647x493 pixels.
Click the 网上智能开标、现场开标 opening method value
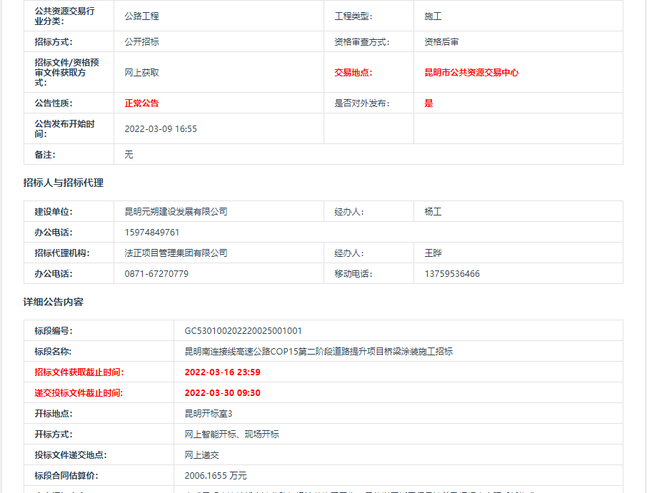231,434
